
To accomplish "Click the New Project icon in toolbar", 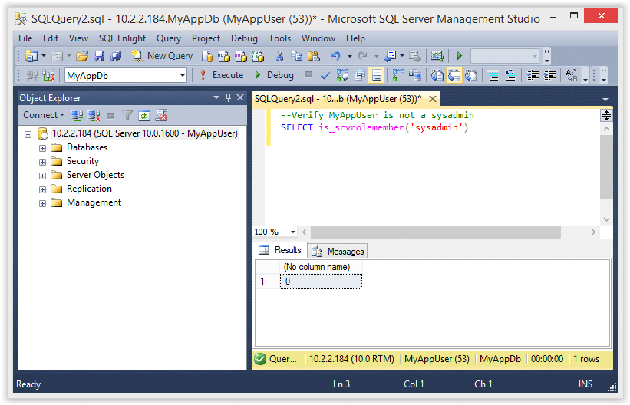I will [x=31, y=56].
